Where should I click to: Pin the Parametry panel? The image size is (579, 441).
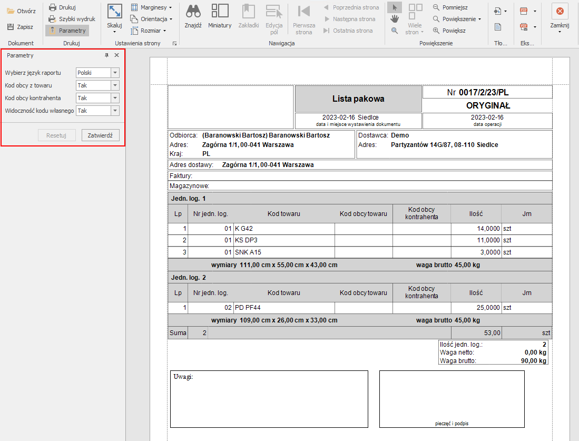coord(106,55)
